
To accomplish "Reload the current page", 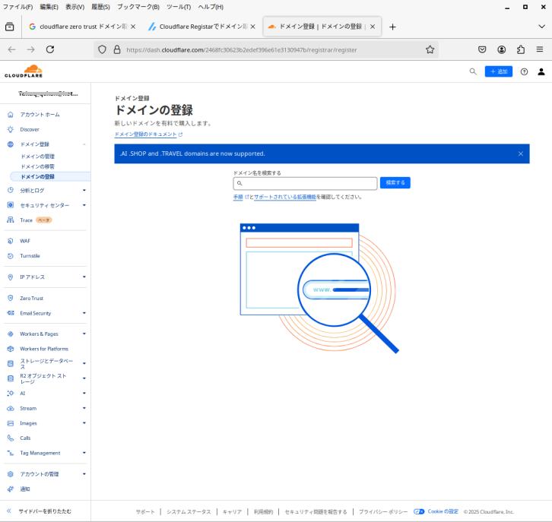I will [50, 49].
